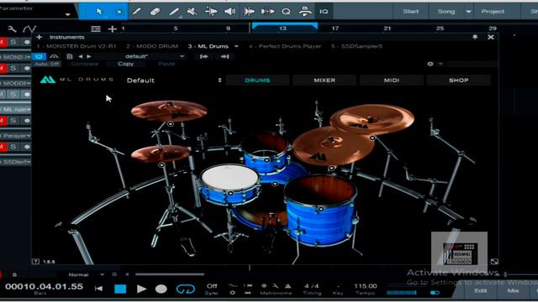Expand the Parameter dropdown arrow
Image resolution: width=538 pixels, height=302 pixels.
click(67, 14)
